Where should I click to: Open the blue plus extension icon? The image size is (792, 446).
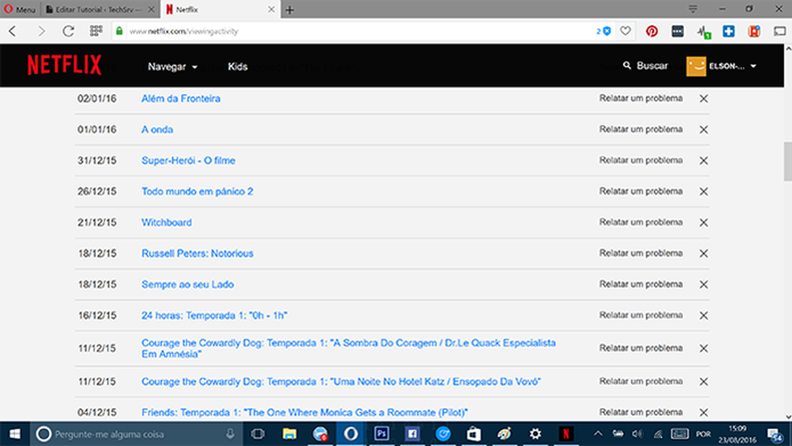(728, 31)
